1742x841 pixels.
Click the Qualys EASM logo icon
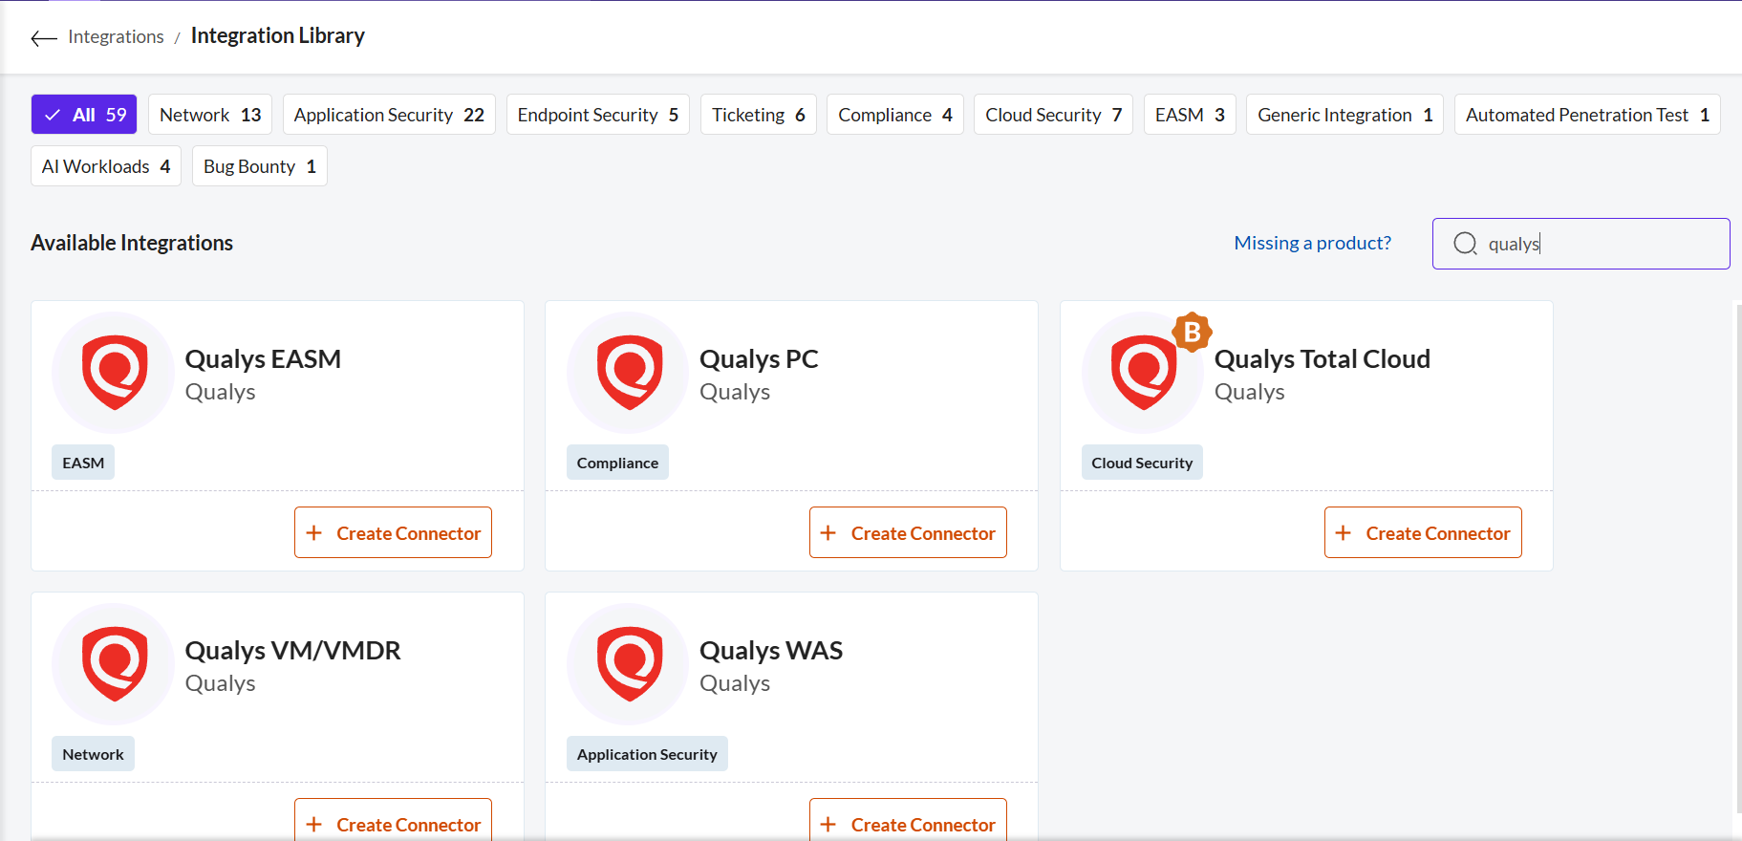(x=114, y=373)
